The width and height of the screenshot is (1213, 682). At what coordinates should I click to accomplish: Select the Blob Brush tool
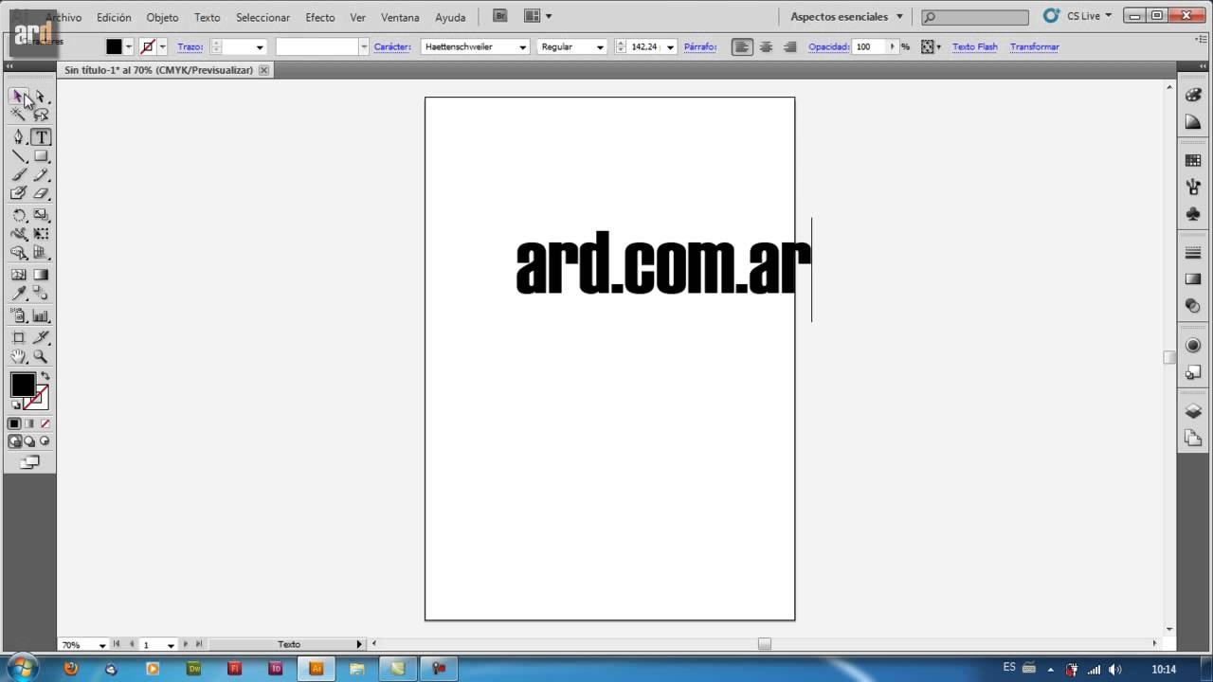(x=18, y=193)
